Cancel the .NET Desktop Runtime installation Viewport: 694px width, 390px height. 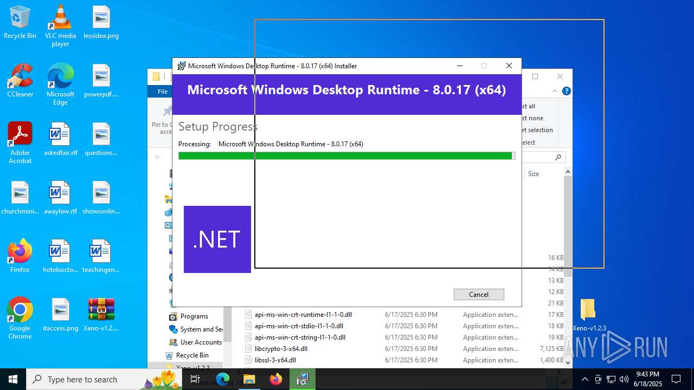[479, 294]
